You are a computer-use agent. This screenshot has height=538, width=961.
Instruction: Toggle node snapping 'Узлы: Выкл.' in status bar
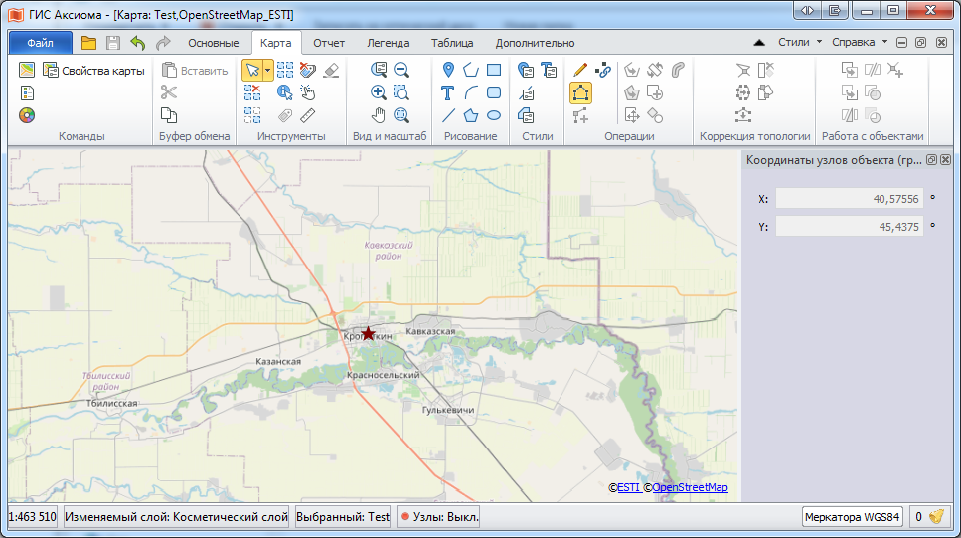[x=438, y=517]
